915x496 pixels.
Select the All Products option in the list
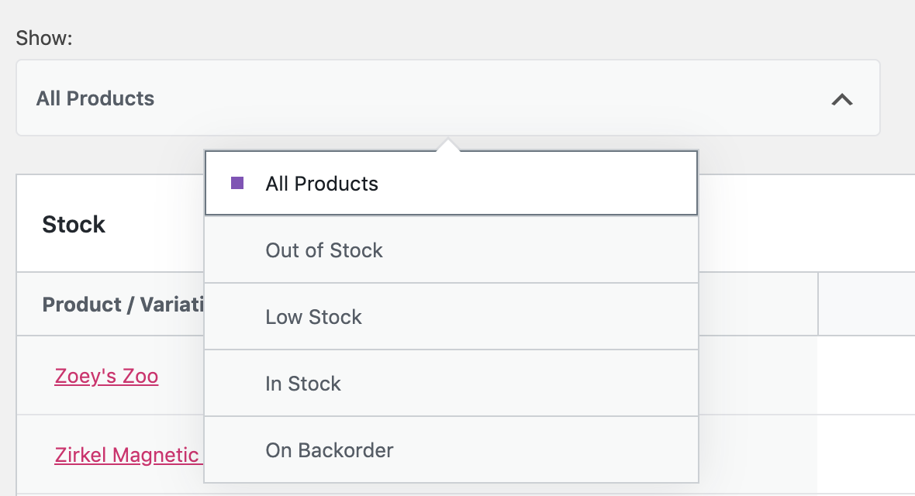tap(451, 184)
